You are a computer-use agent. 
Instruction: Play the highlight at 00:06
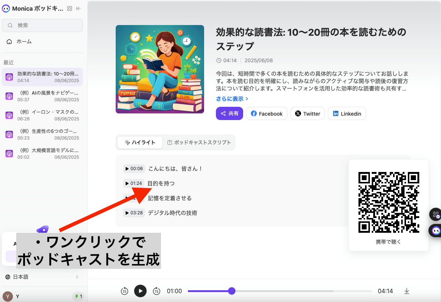tap(134, 168)
